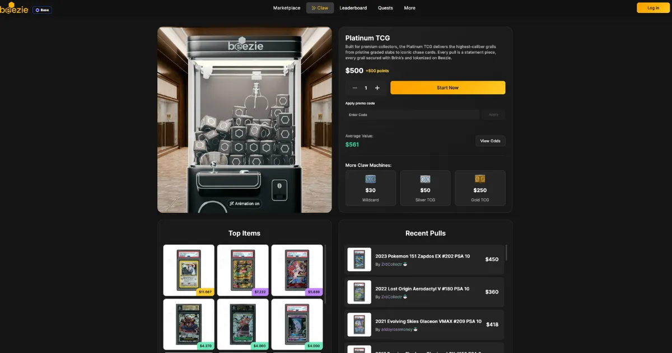
Task: Open the $250 Gold TCG machine
Action: tap(480, 188)
